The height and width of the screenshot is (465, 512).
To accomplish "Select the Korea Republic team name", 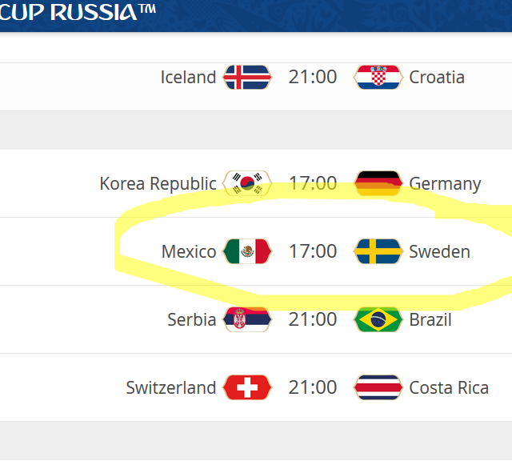I will [x=158, y=183].
